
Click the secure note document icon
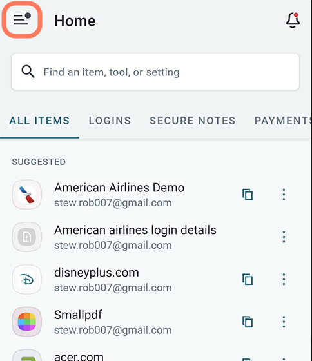(x=27, y=237)
